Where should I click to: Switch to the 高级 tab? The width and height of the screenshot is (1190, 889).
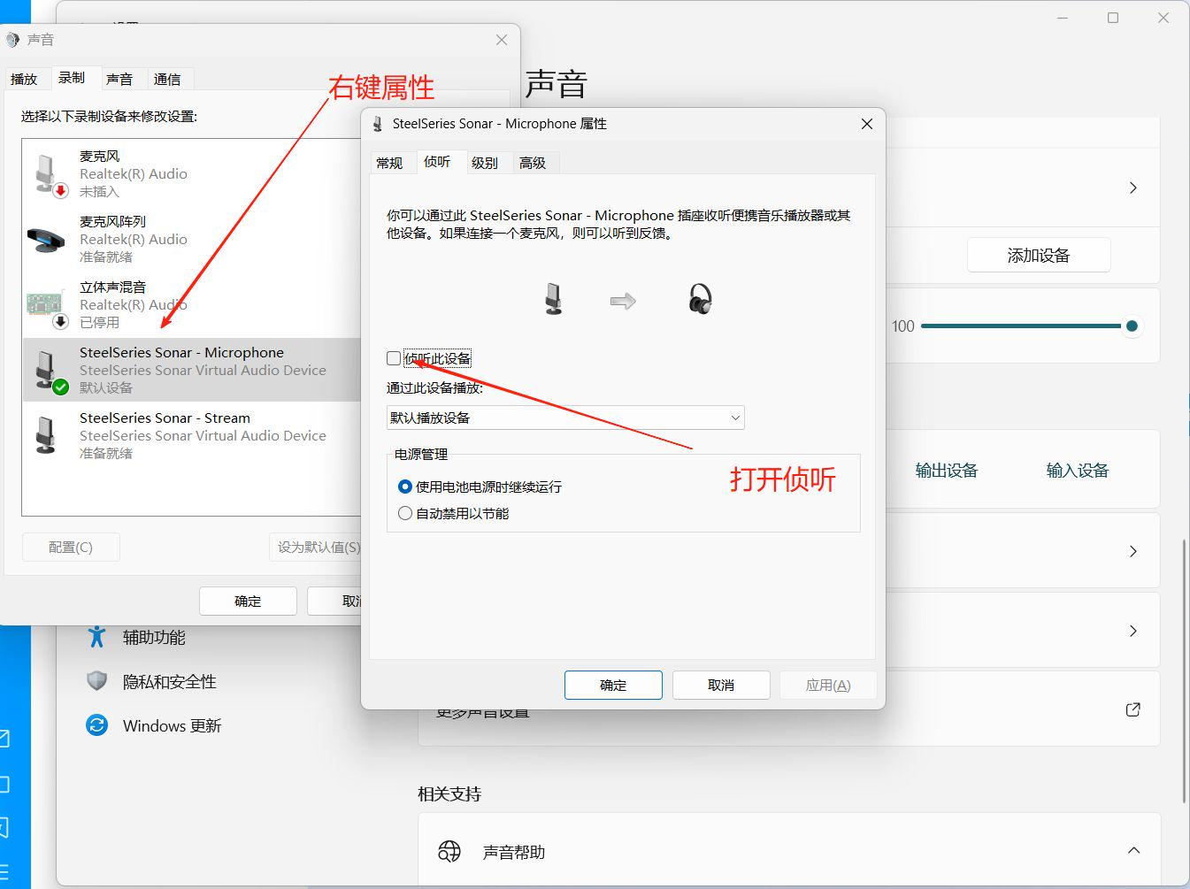pyautogui.click(x=533, y=163)
